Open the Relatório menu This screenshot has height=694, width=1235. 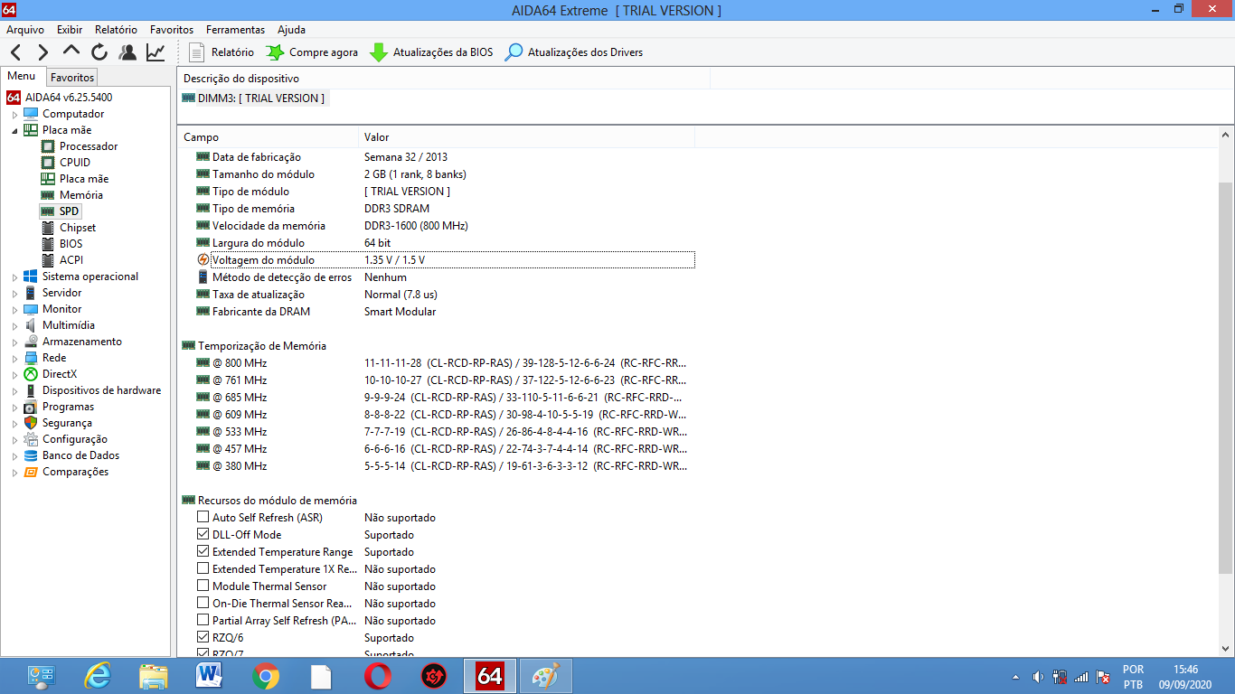click(x=116, y=30)
